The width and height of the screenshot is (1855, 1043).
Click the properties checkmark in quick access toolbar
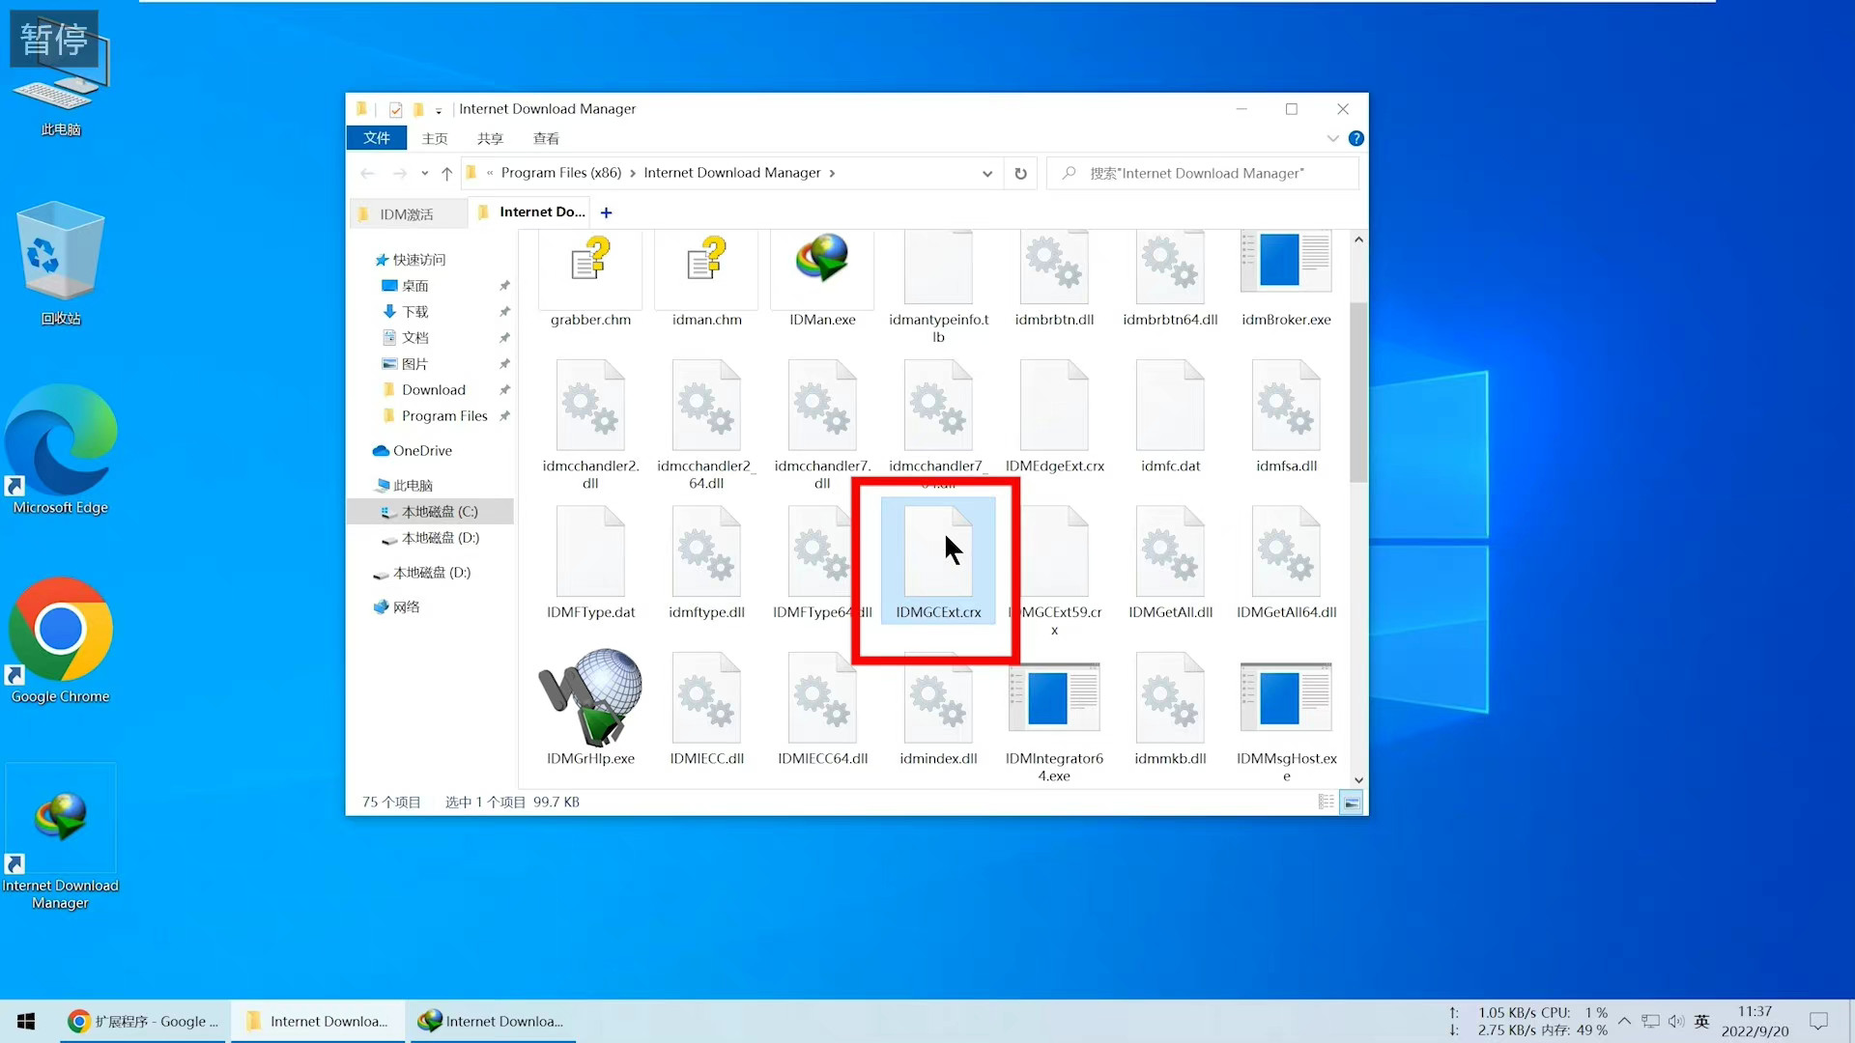coord(396,109)
